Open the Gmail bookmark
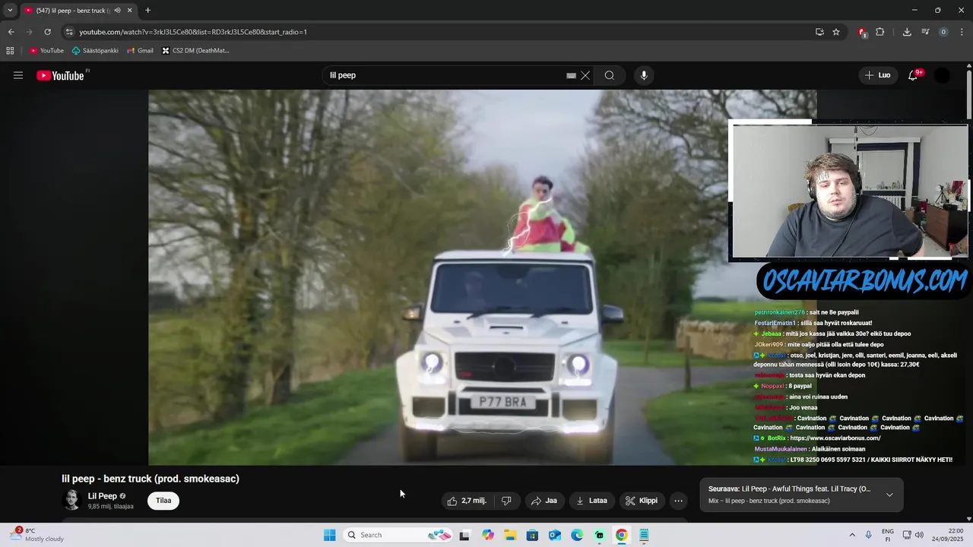The height and width of the screenshot is (547, 973). click(140, 51)
